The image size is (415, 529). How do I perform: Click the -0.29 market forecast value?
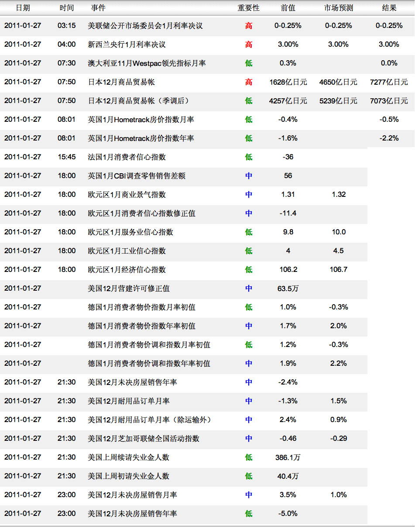pos(339,439)
